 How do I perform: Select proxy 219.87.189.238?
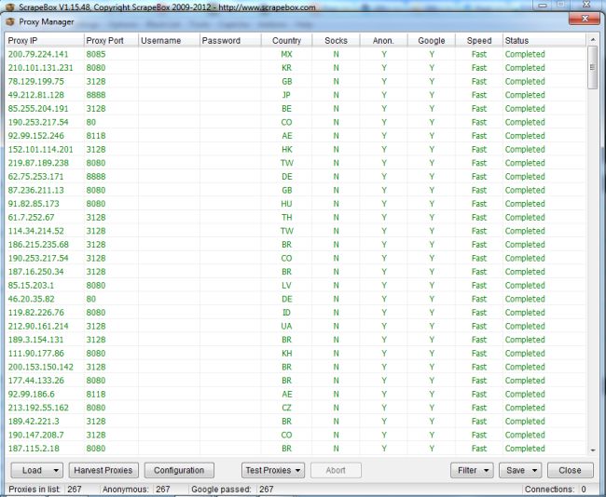pyautogui.click(x=296, y=163)
